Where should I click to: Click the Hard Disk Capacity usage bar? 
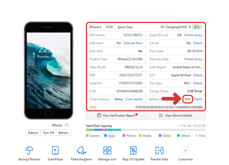(x=145, y=130)
